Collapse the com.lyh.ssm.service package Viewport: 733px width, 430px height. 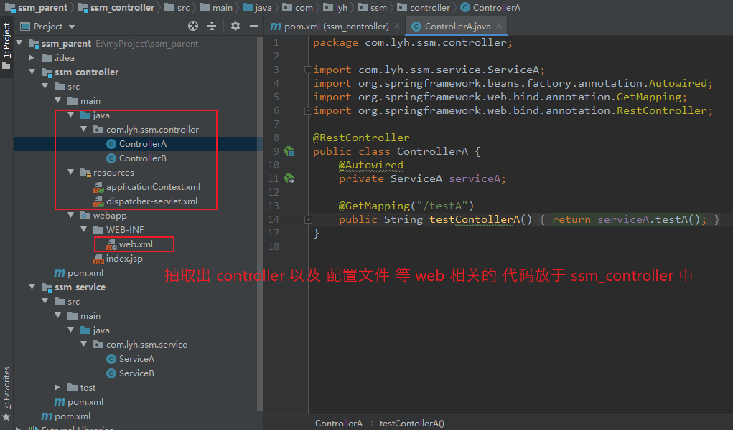pyautogui.click(x=84, y=344)
